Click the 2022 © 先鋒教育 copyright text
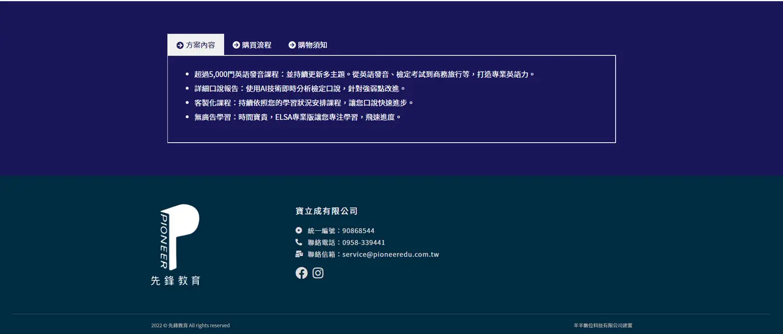This screenshot has width=783, height=334. [190, 325]
